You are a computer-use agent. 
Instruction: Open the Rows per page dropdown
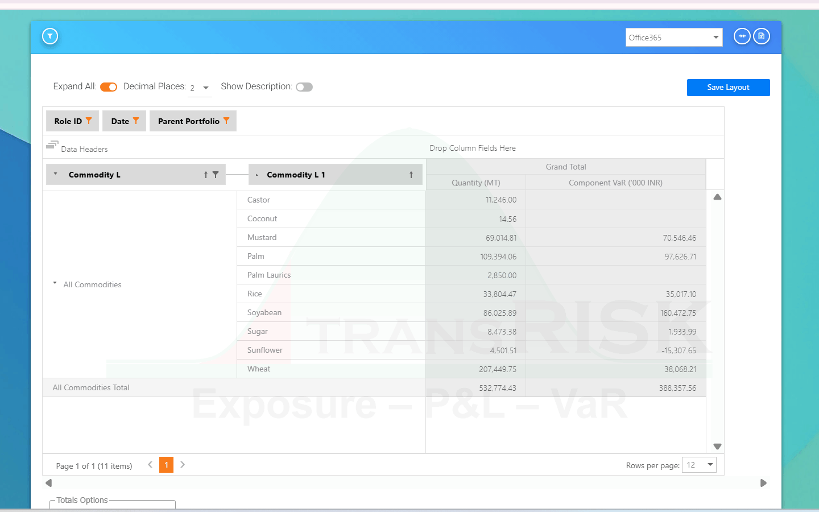699,465
